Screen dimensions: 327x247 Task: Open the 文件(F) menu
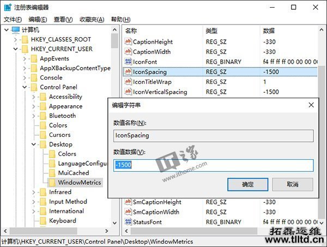13,20
